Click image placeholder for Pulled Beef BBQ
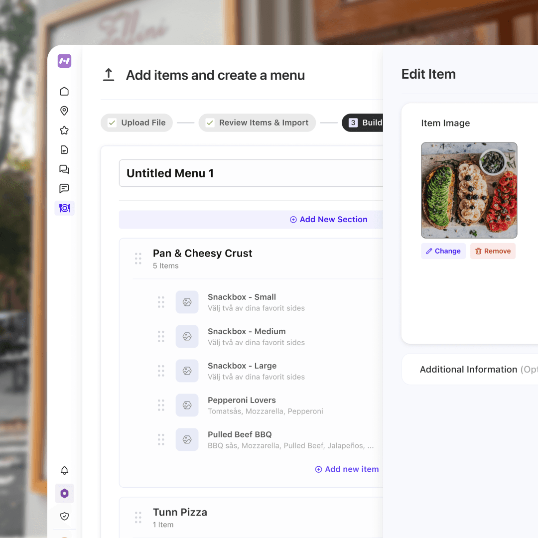 (x=187, y=439)
